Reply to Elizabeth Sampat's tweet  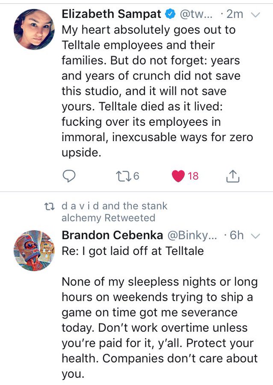pos(71,175)
